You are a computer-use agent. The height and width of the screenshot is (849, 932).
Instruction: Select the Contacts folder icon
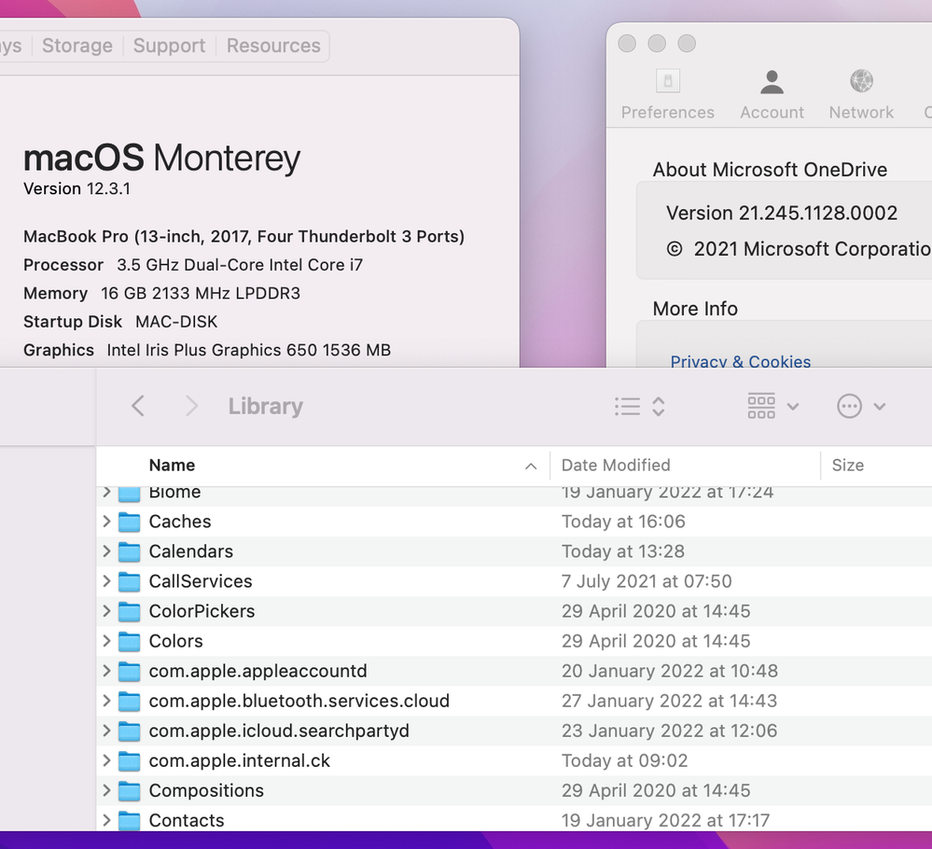129,820
